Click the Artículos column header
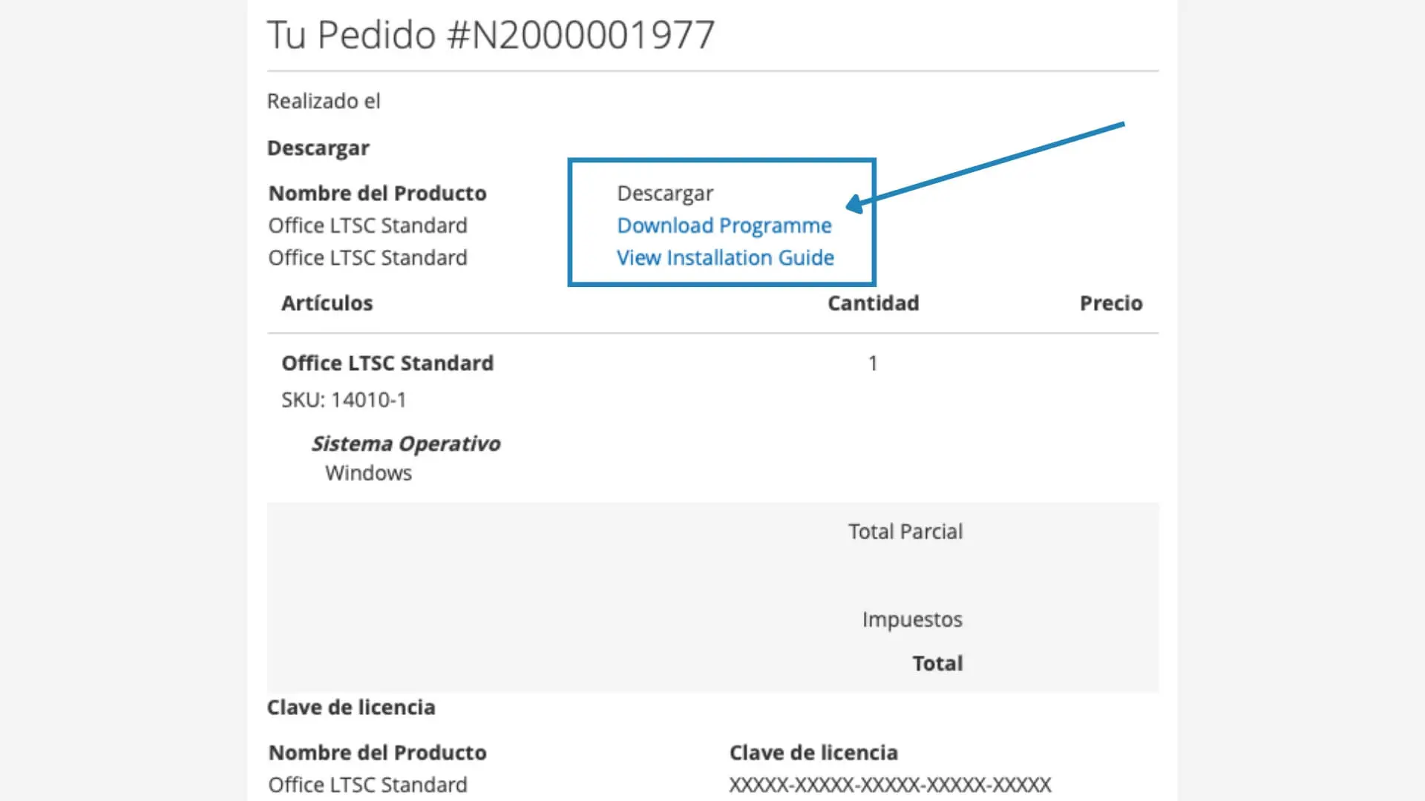1425x801 pixels. pyautogui.click(x=327, y=303)
